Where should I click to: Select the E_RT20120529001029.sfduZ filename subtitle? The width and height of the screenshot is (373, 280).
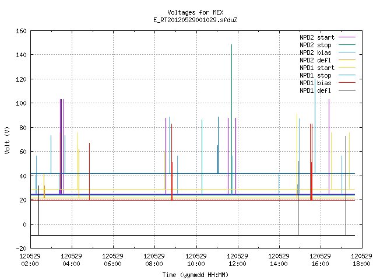tap(195, 20)
